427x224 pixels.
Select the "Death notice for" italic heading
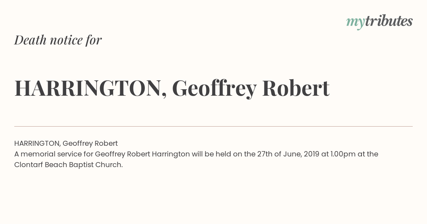coord(58,40)
